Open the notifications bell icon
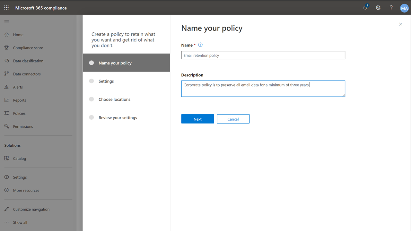This screenshot has height=231, width=411. coord(365,8)
